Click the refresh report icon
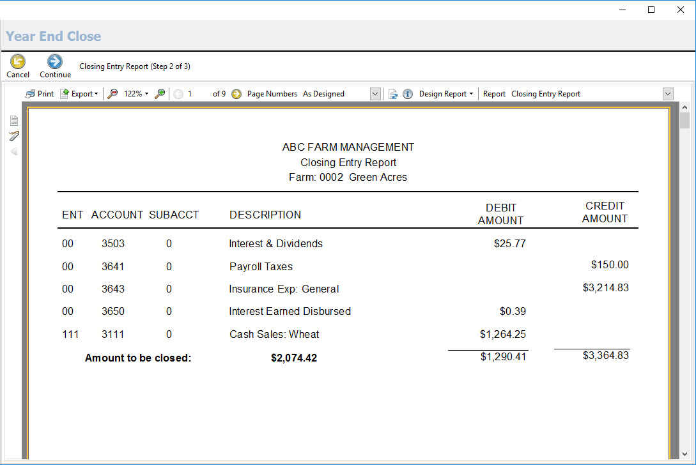 393,94
